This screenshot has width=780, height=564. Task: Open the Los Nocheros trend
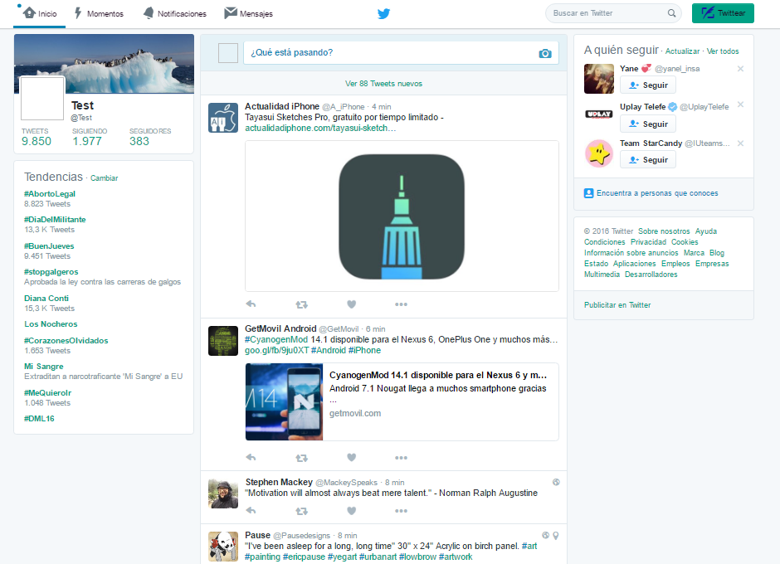coord(51,323)
